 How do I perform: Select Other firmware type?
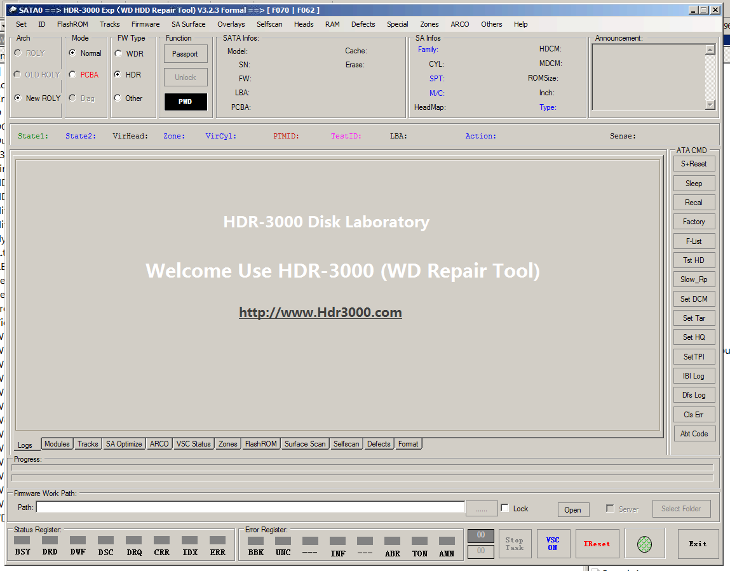pyautogui.click(x=118, y=98)
